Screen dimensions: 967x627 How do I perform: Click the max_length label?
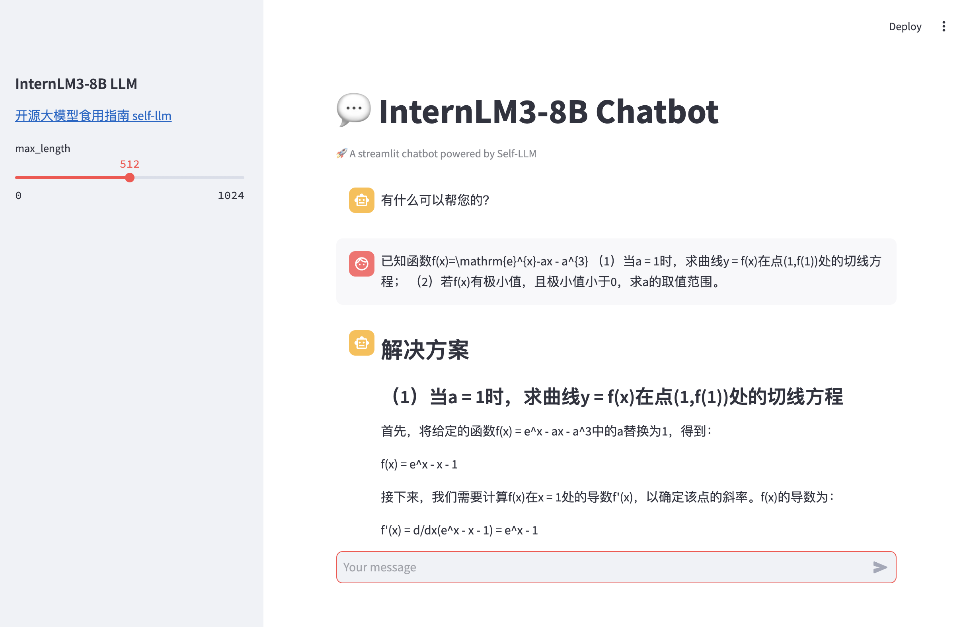(43, 149)
